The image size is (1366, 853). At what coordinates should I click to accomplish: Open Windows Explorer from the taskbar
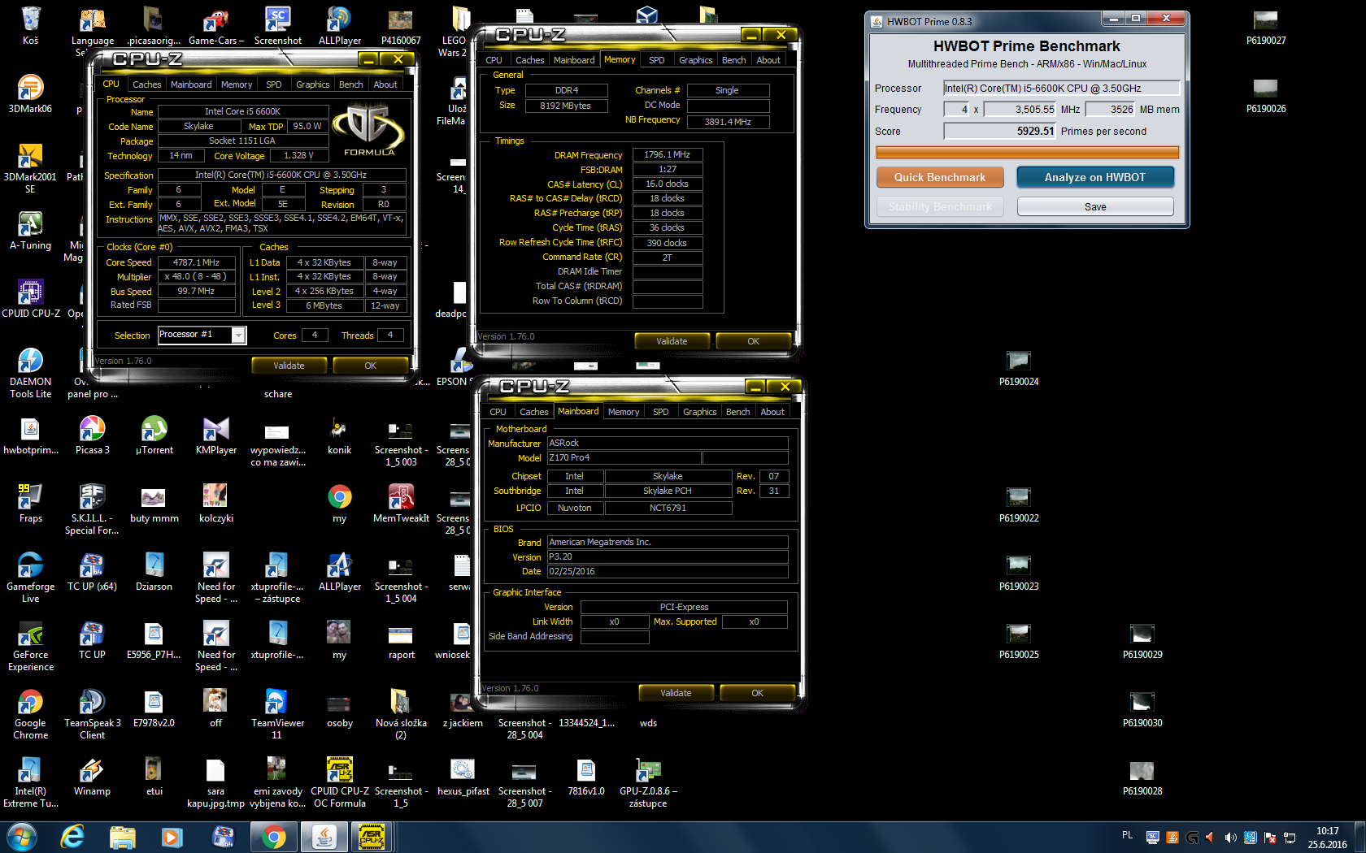(123, 837)
